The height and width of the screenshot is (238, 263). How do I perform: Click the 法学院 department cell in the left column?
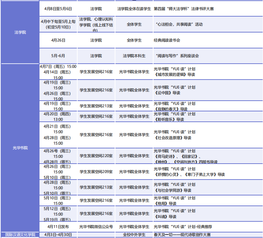(20, 32)
